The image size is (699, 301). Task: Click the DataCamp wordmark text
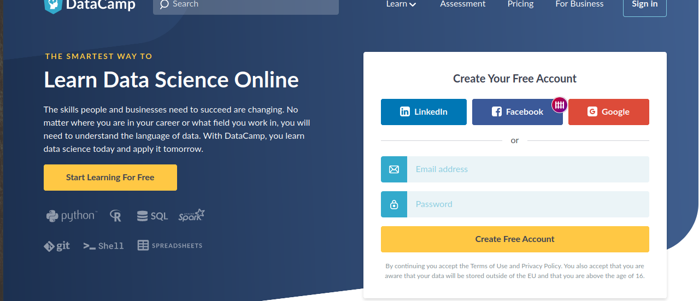coord(100,5)
